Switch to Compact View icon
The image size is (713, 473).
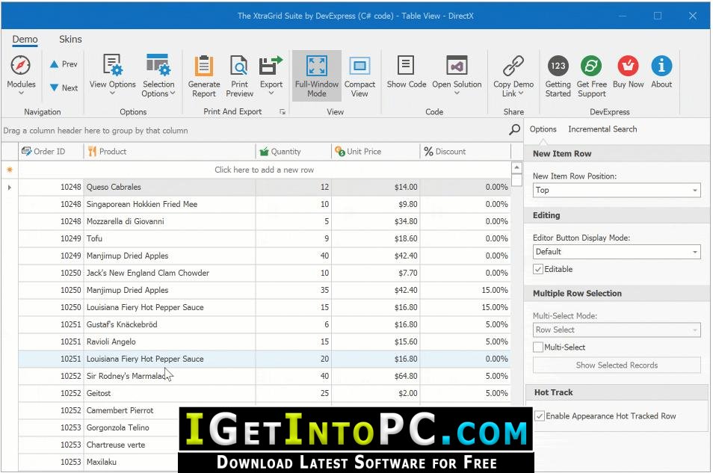pyautogui.click(x=359, y=66)
